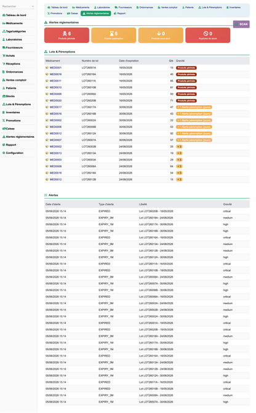Click the Type d'alerte column header

[x=107, y=204]
